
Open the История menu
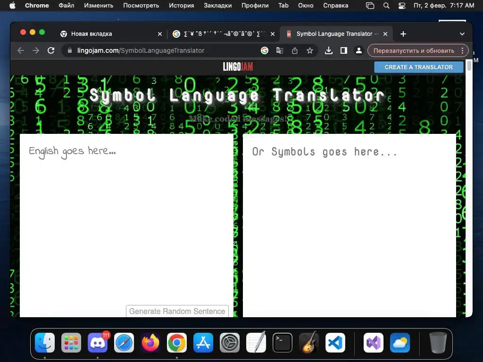click(182, 5)
